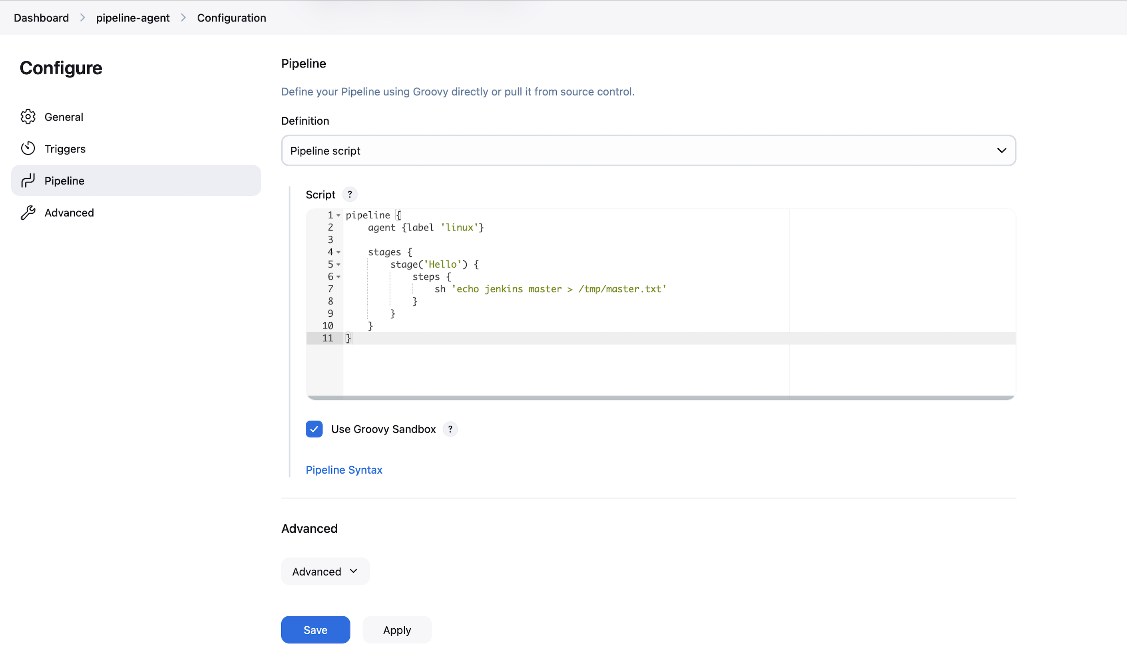Click the Configuration breadcrumb
This screenshot has width=1127, height=663.
(x=231, y=18)
